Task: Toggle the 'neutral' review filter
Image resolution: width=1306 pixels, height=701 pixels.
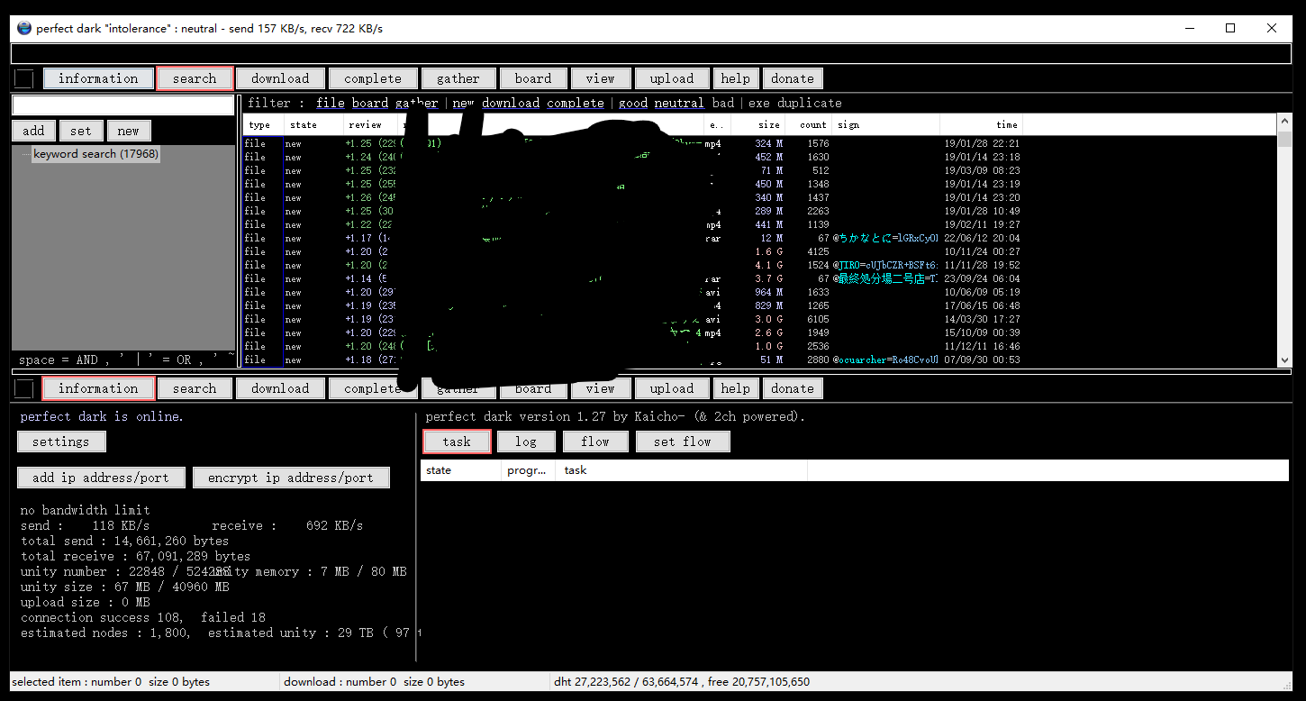Action: point(679,103)
